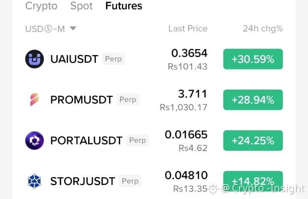This screenshot has height=199, width=308.
Task: Expand the USD-M dropdown arrow
Action: 73,29
